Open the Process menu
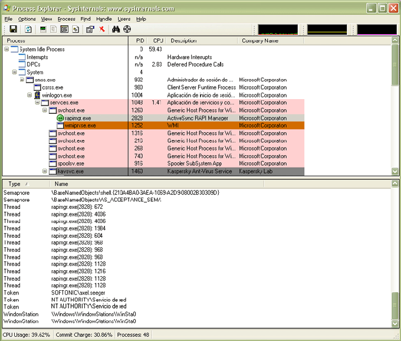401x341 pixels. tap(67, 19)
